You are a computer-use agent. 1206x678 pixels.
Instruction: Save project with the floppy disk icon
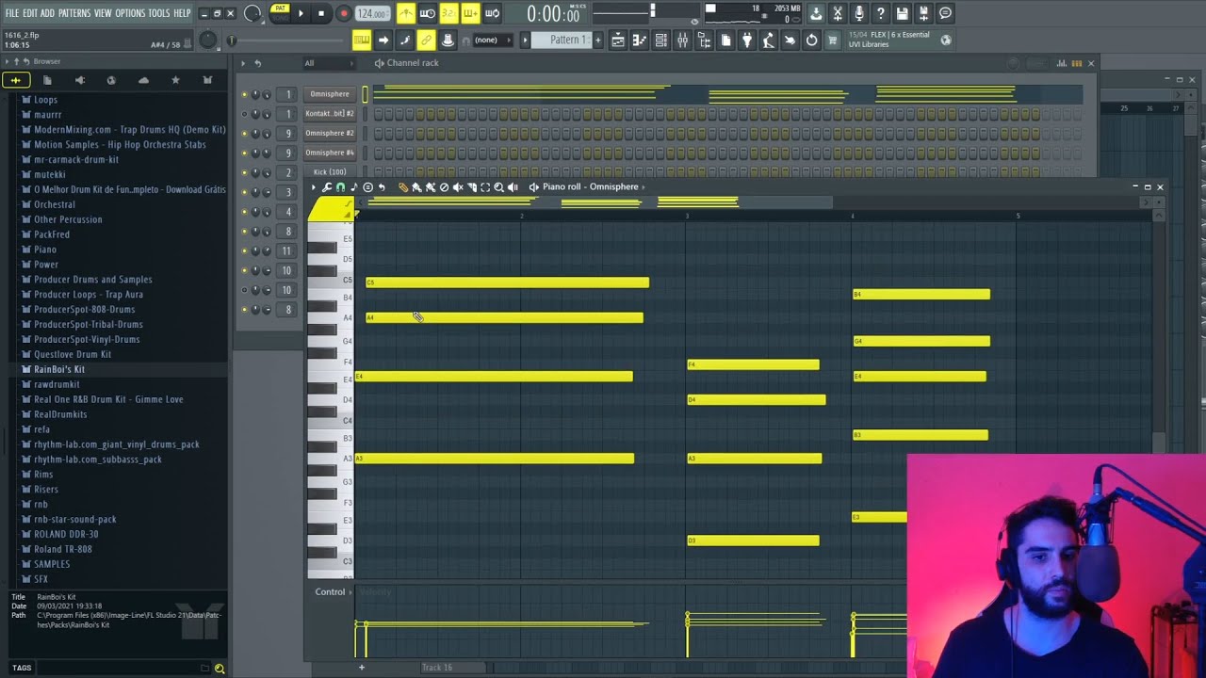point(903,13)
